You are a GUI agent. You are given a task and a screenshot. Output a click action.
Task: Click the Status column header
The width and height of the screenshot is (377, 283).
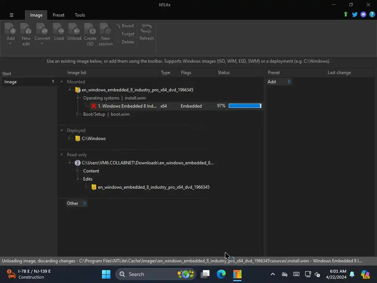click(x=223, y=73)
